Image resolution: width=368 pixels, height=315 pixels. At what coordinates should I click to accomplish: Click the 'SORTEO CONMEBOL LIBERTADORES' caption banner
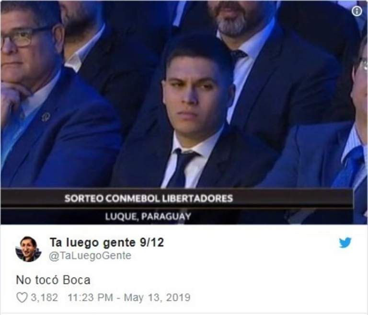tap(149, 198)
